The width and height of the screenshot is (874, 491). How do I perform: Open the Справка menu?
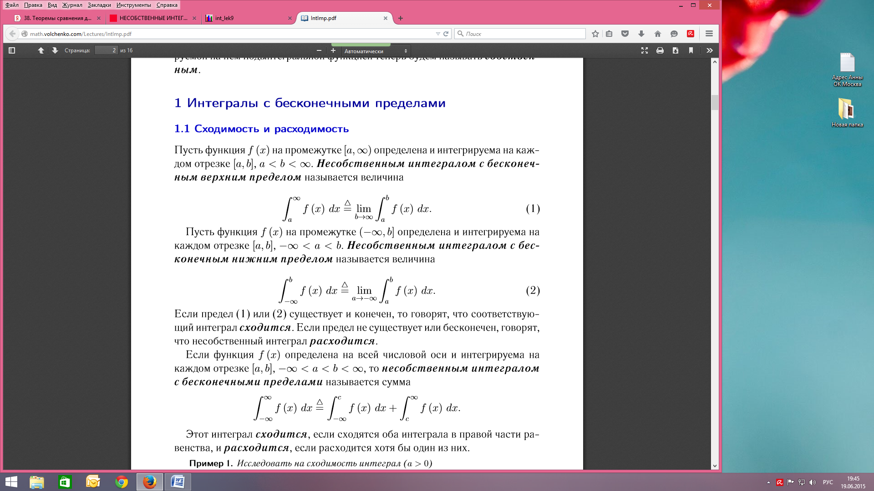click(167, 5)
